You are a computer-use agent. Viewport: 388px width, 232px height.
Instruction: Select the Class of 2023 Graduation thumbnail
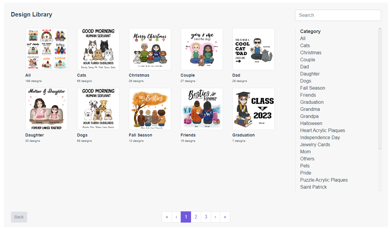[253, 109]
